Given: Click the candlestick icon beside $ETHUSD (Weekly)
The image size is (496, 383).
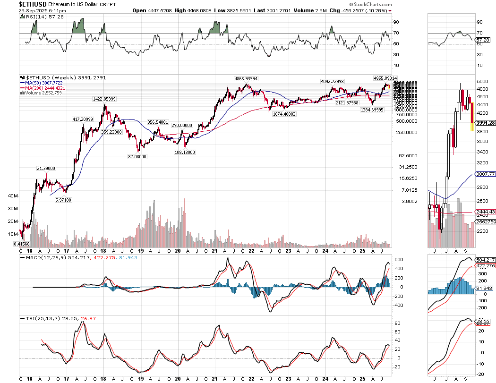Looking at the screenshot, I should tap(22, 77).
